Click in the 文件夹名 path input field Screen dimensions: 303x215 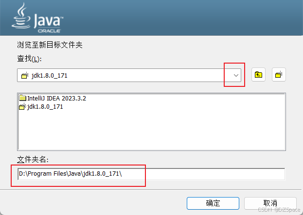pos(151,174)
